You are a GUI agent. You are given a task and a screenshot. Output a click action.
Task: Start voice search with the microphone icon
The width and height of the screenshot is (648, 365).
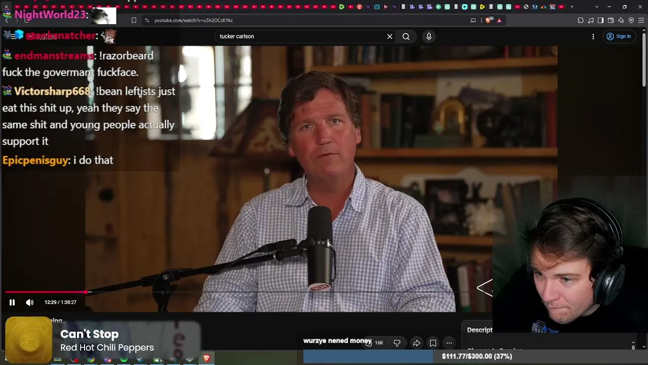pyautogui.click(x=429, y=36)
